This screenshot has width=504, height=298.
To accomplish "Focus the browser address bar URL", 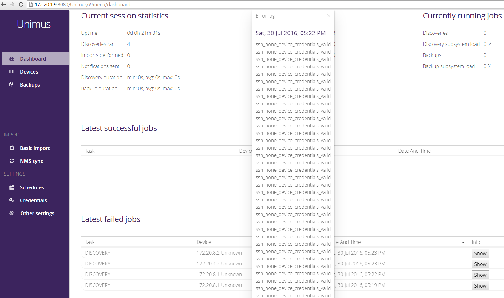I will pos(82,4).
